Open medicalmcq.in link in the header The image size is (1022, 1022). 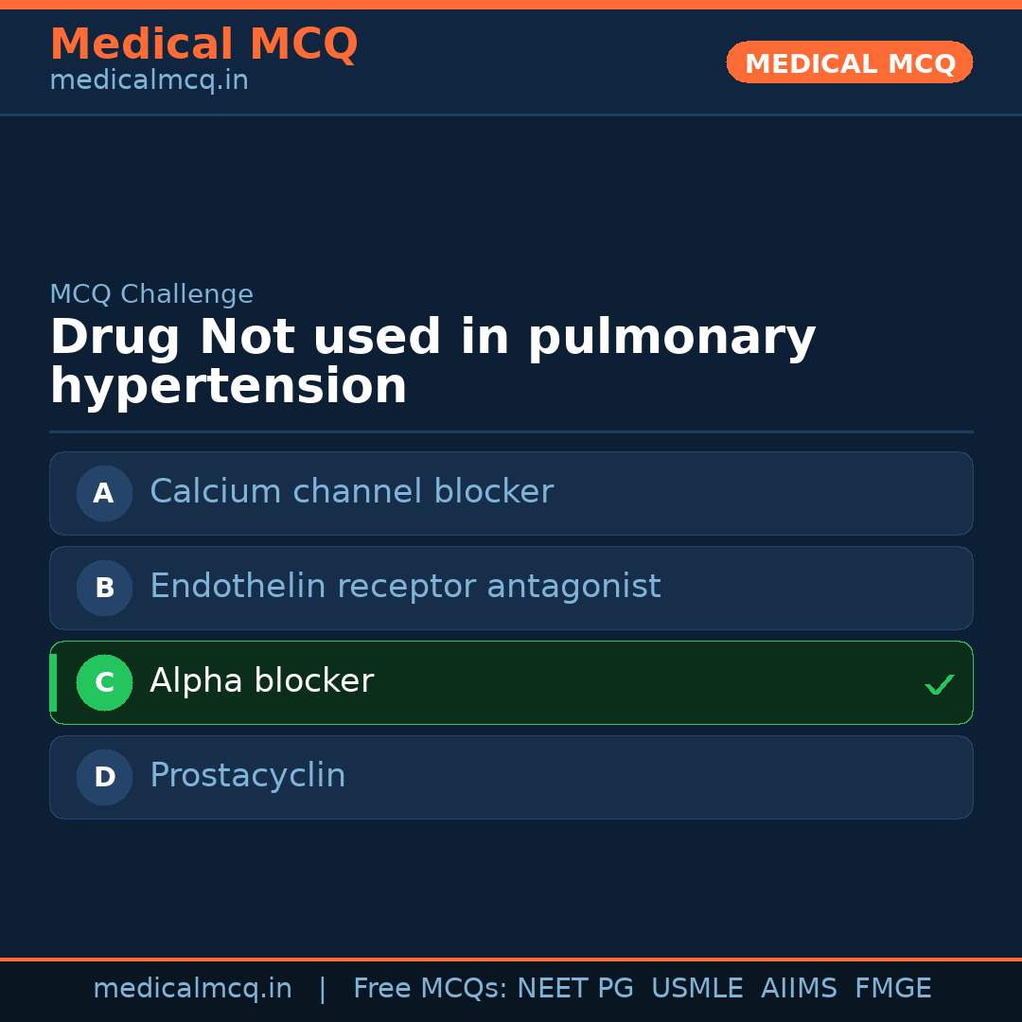click(149, 81)
